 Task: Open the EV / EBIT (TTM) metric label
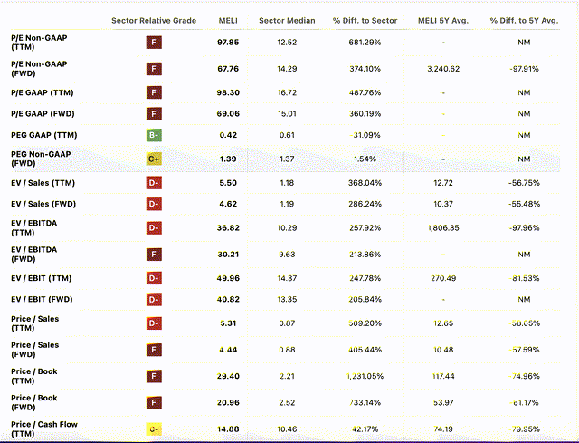(x=41, y=276)
